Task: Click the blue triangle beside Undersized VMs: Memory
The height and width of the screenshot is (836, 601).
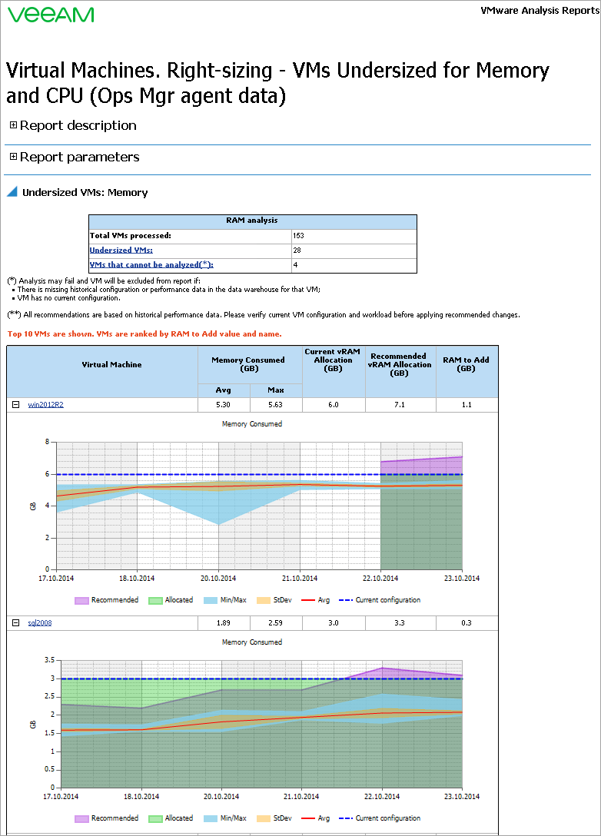Action: tap(12, 192)
